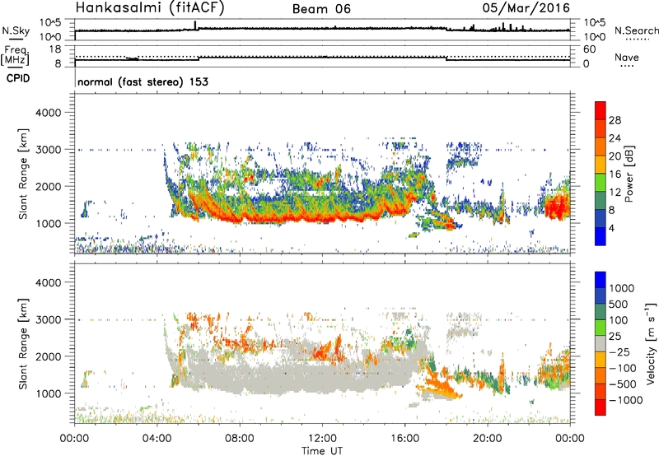Click the noise spike near 06:00 in N.Sky plot

[x=195, y=25]
